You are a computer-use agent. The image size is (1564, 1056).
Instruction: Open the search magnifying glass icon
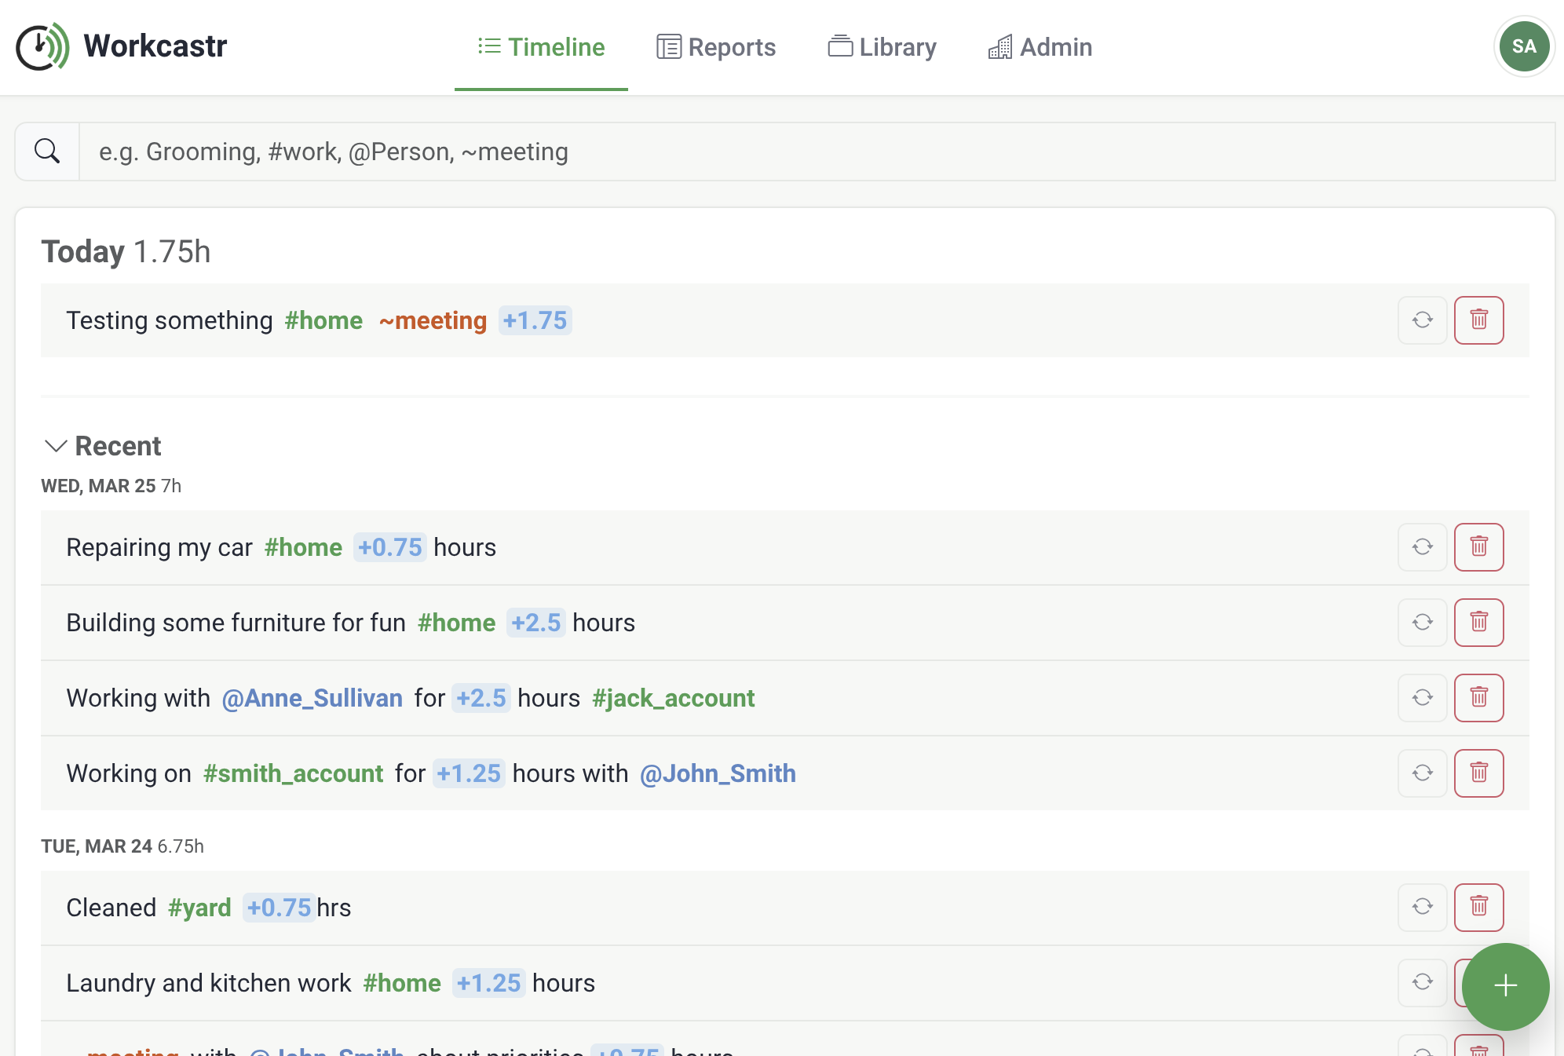tap(46, 151)
